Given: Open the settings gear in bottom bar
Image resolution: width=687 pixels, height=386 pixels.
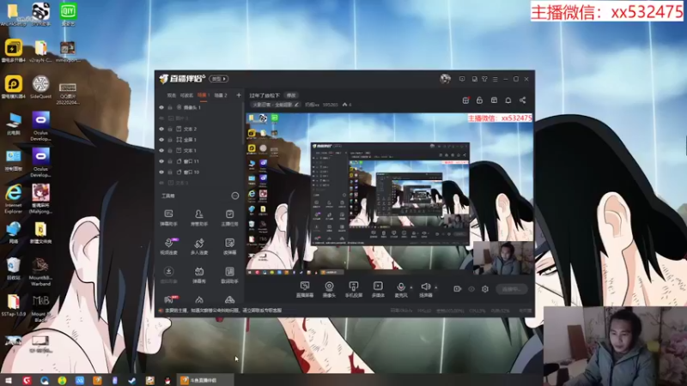Looking at the screenshot, I should [485, 289].
